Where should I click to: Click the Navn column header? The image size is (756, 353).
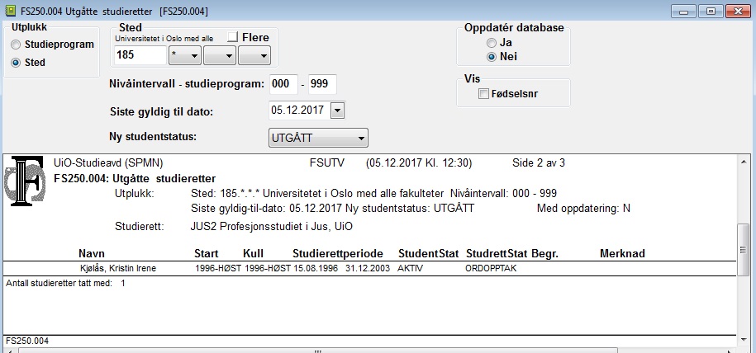pos(91,254)
